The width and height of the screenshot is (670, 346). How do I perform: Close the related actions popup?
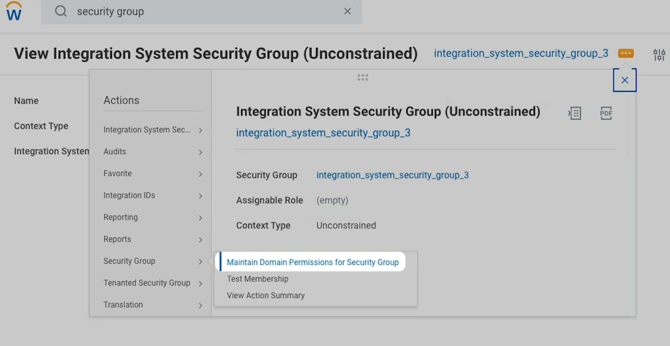coord(625,80)
